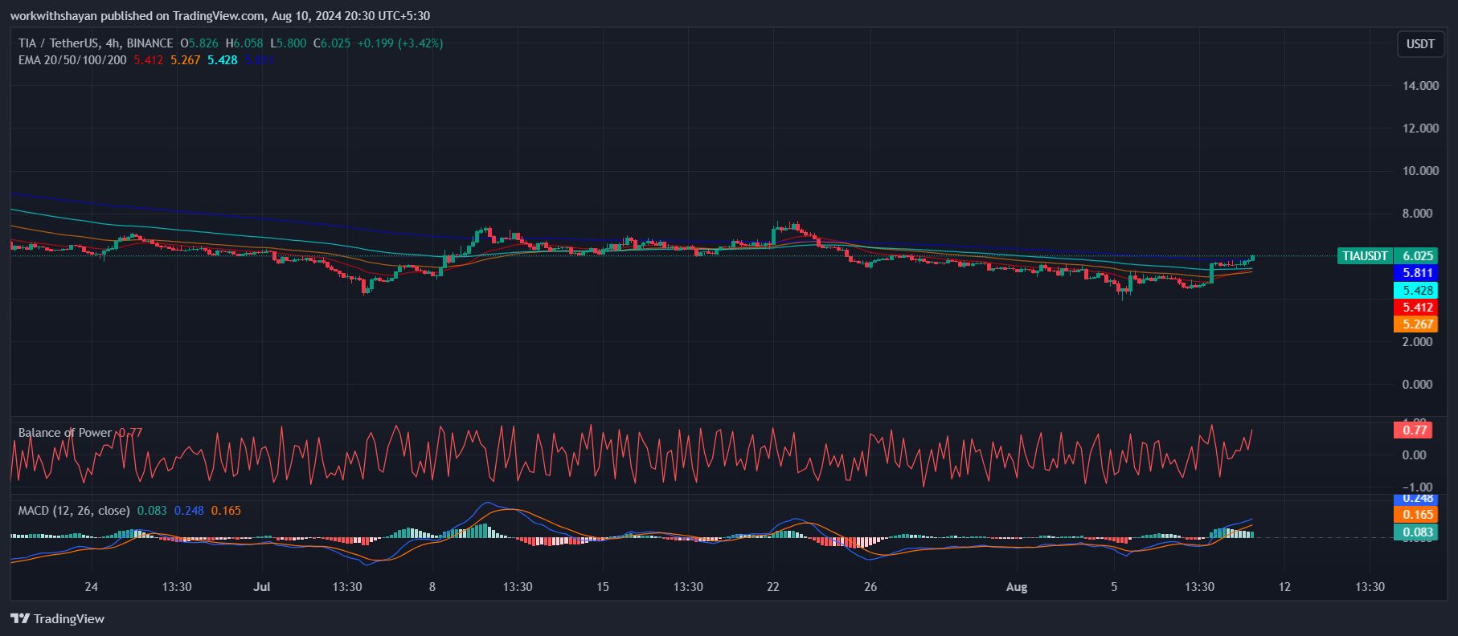Select the blue 0.248 MACD value tag
This screenshot has height=636, width=1458.
[1418, 499]
